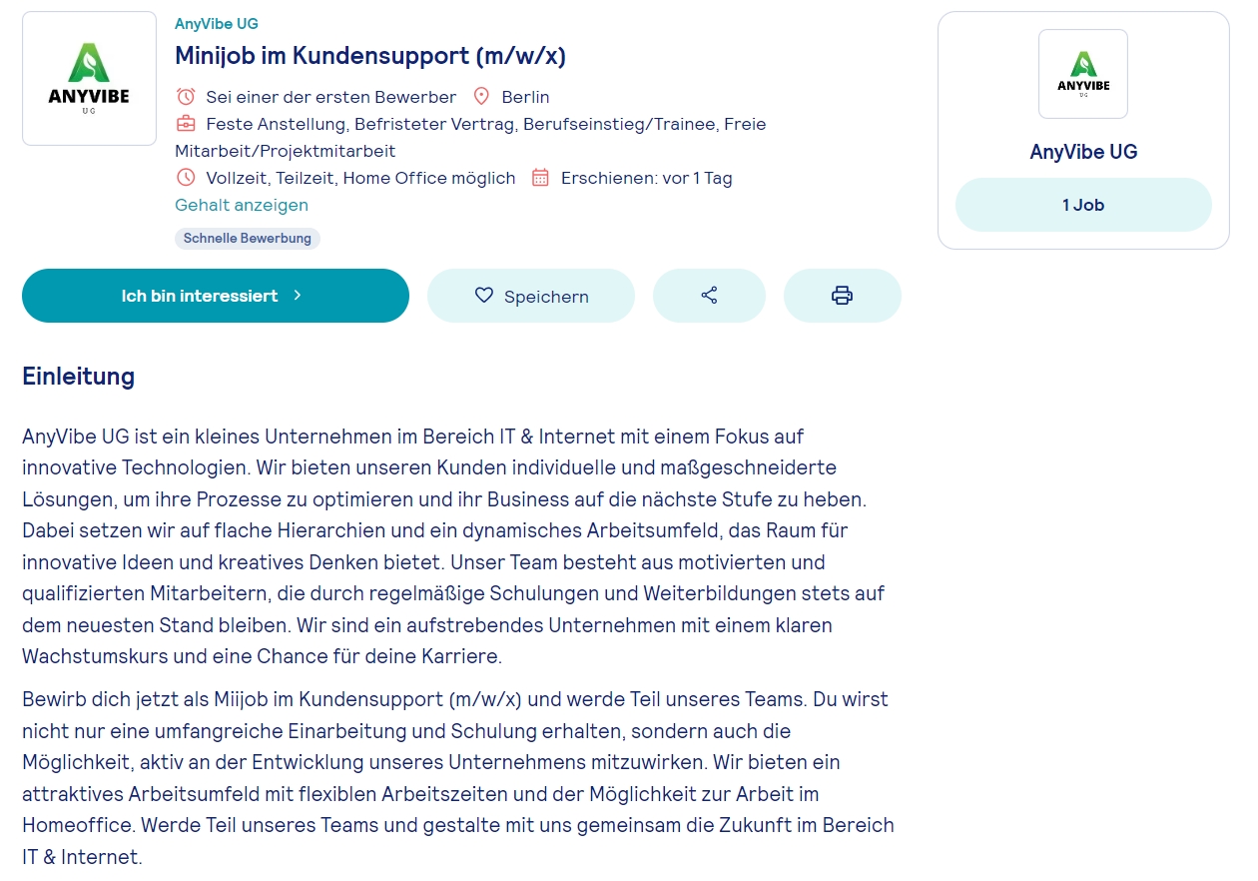
Task: Click the briefcase icon by Feste Anstellung
Action: click(x=186, y=124)
